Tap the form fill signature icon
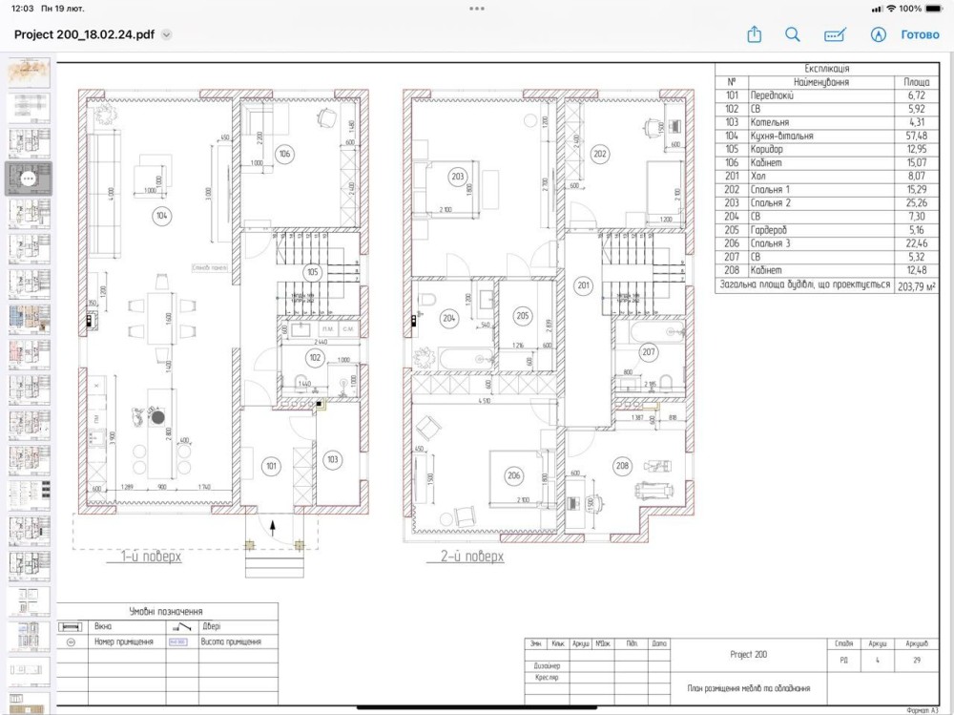Screen dimensions: 954x715 point(835,34)
